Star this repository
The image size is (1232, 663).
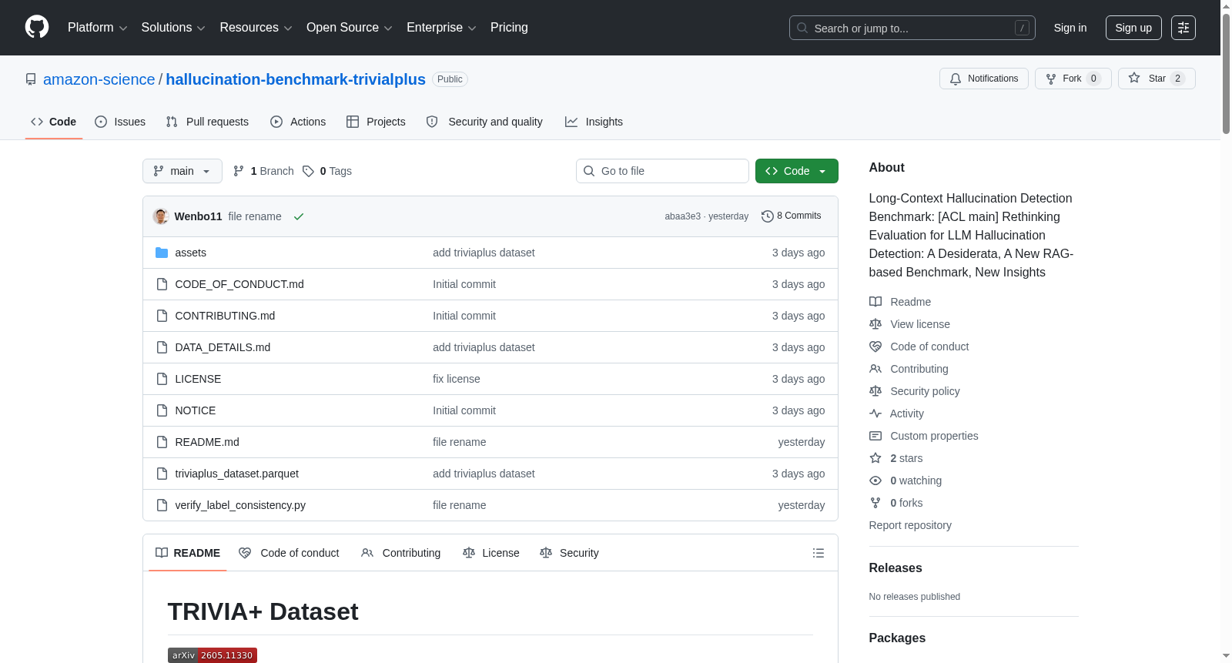pyautogui.click(x=1157, y=79)
